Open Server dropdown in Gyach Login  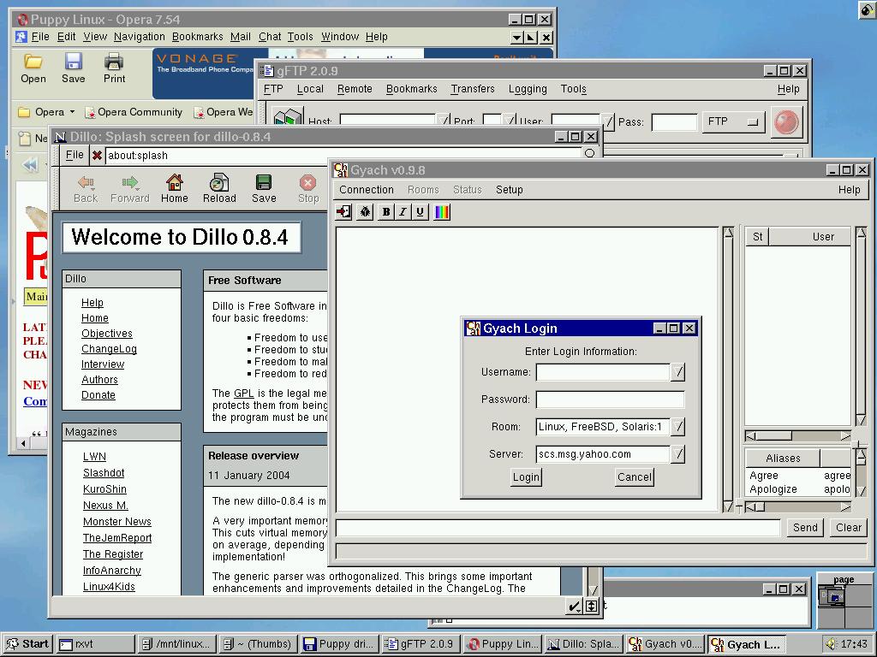677,454
